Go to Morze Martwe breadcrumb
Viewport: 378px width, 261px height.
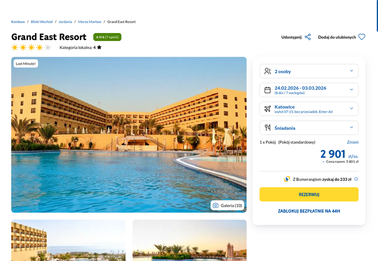coord(90,22)
